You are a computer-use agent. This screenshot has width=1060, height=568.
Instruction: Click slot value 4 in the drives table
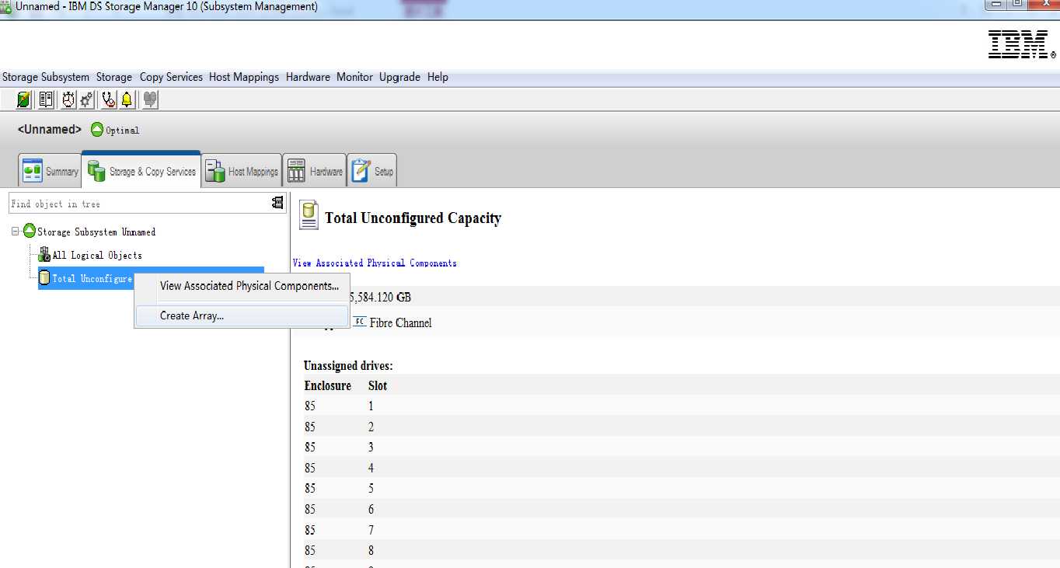(x=371, y=468)
